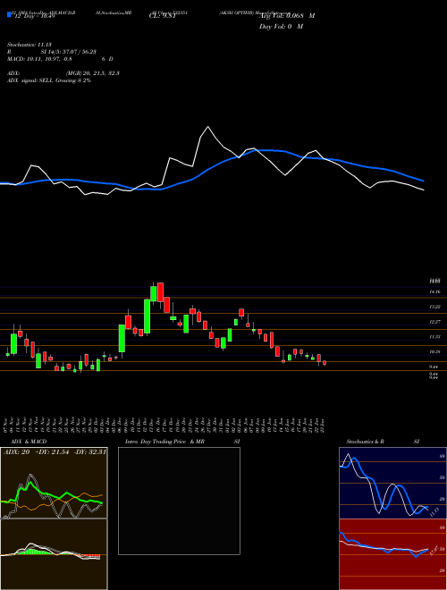Viewport: 447px width, 590px height.
Task: Click the 10.38 price axis label
Action: click(x=434, y=351)
